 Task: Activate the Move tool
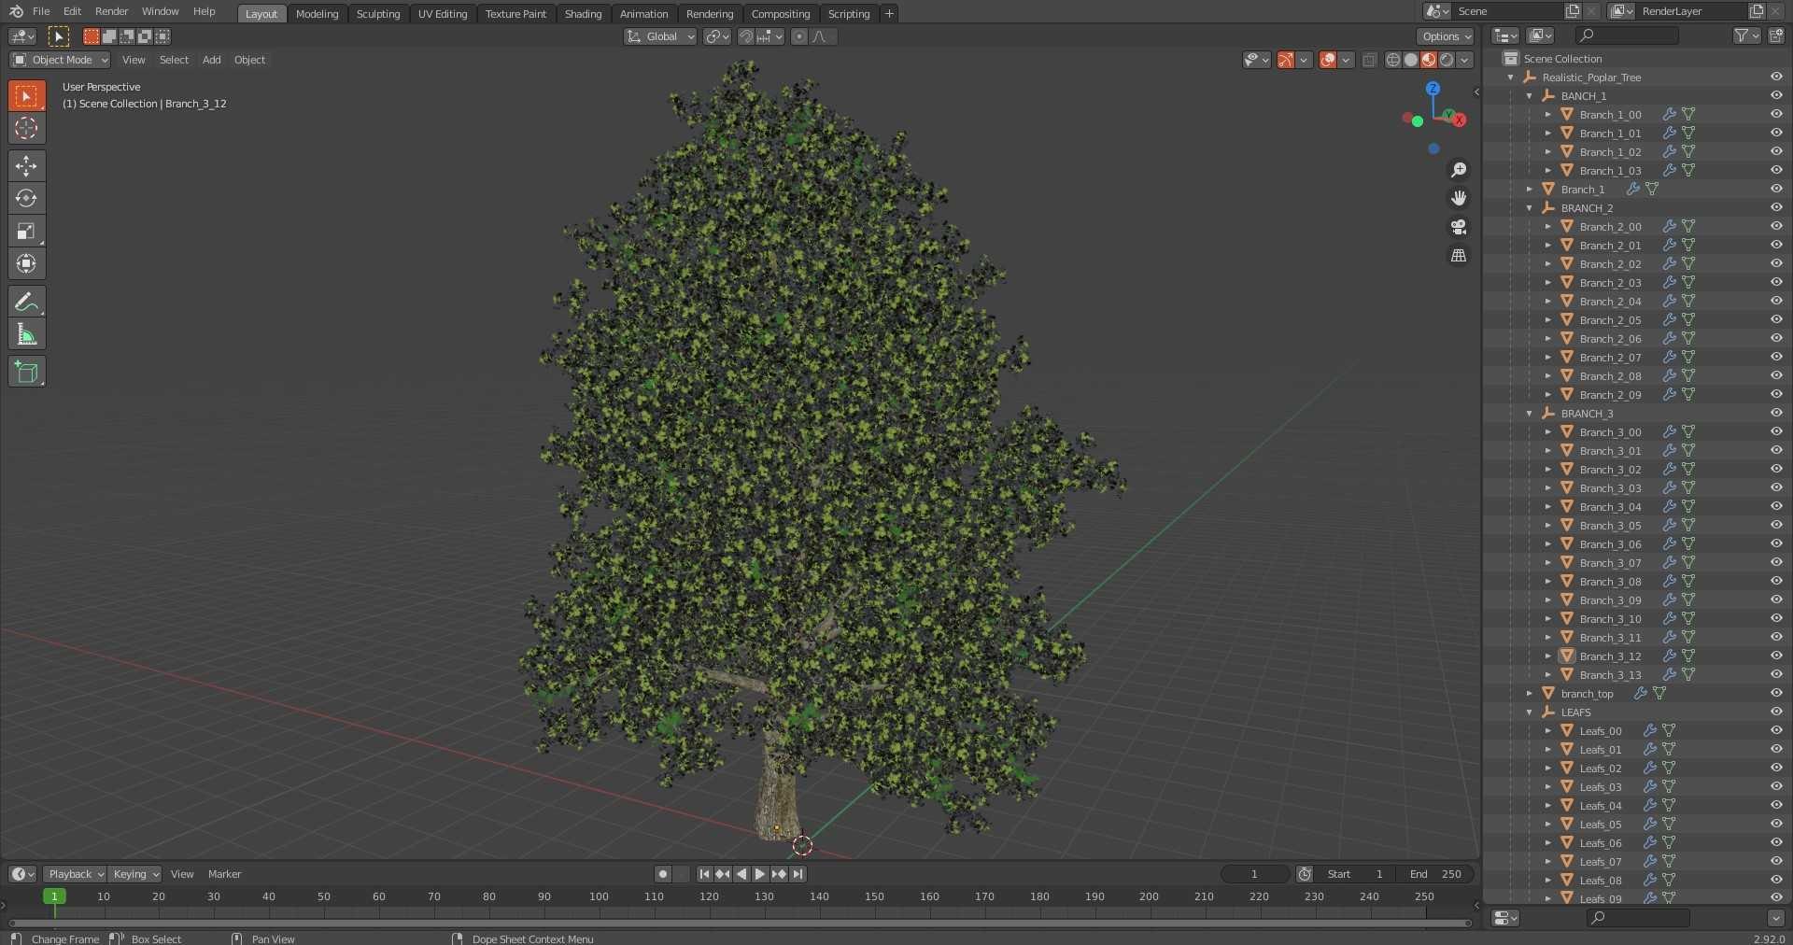pos(26,165)
